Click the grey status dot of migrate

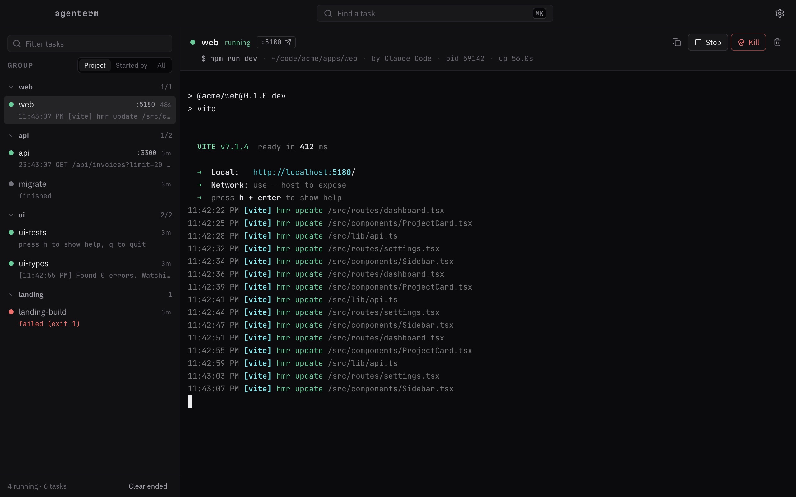point(11,184)
